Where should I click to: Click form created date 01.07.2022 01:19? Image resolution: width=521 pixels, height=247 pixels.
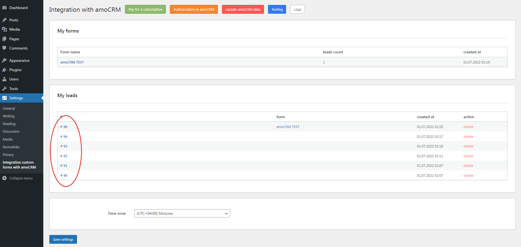pyautogui.click(x=476, y=62)
